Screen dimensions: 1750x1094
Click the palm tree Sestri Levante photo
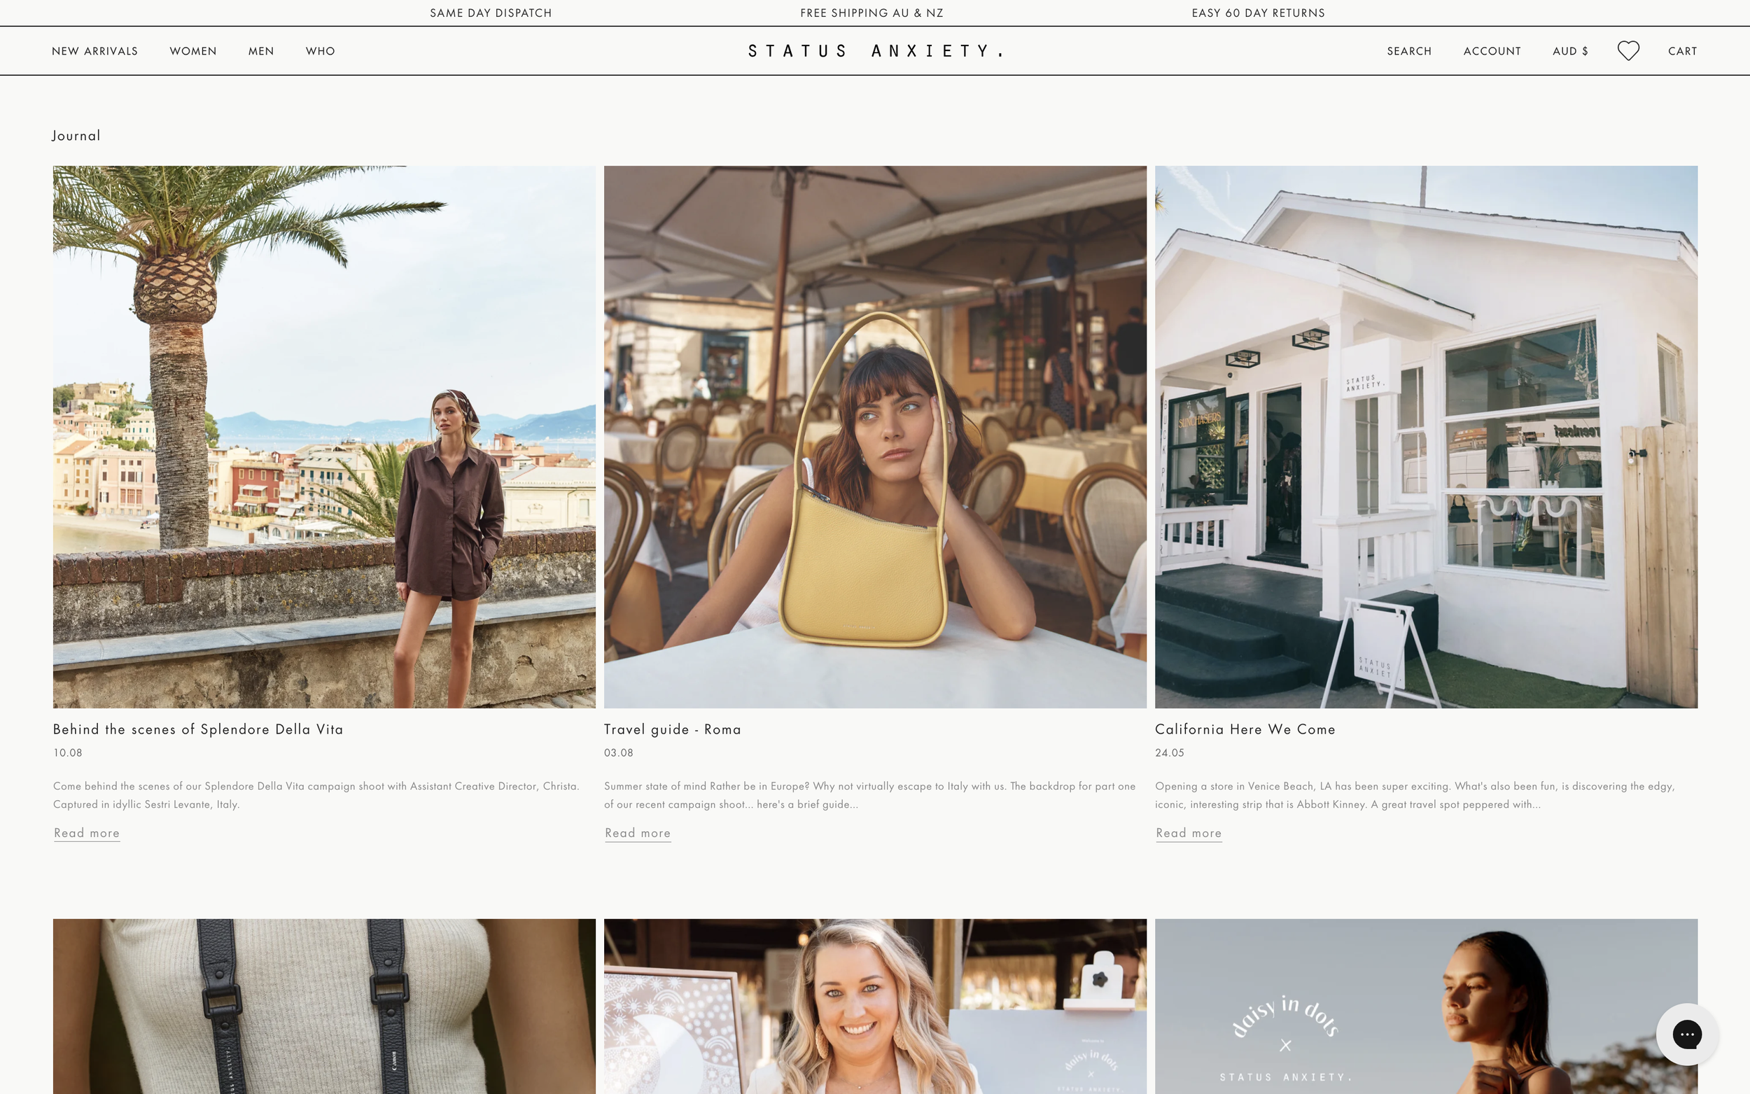coord(324,437)
